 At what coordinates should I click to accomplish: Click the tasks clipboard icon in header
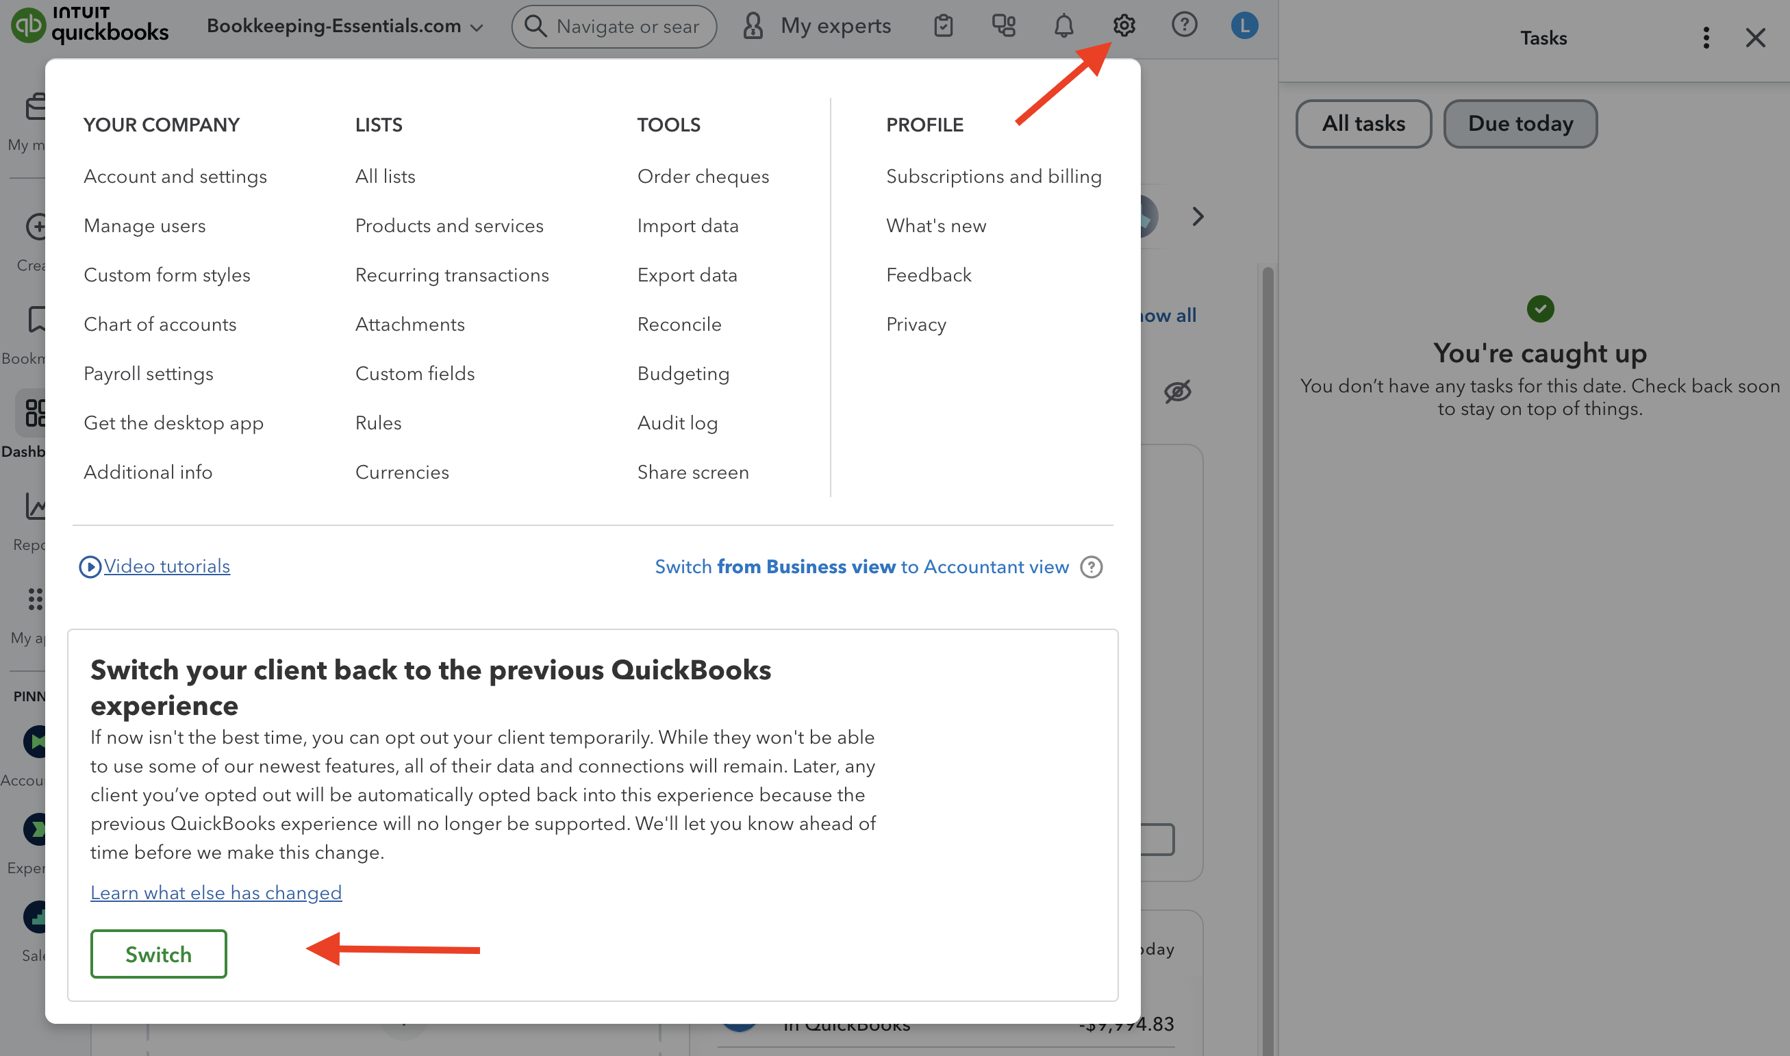click(944, 25)
